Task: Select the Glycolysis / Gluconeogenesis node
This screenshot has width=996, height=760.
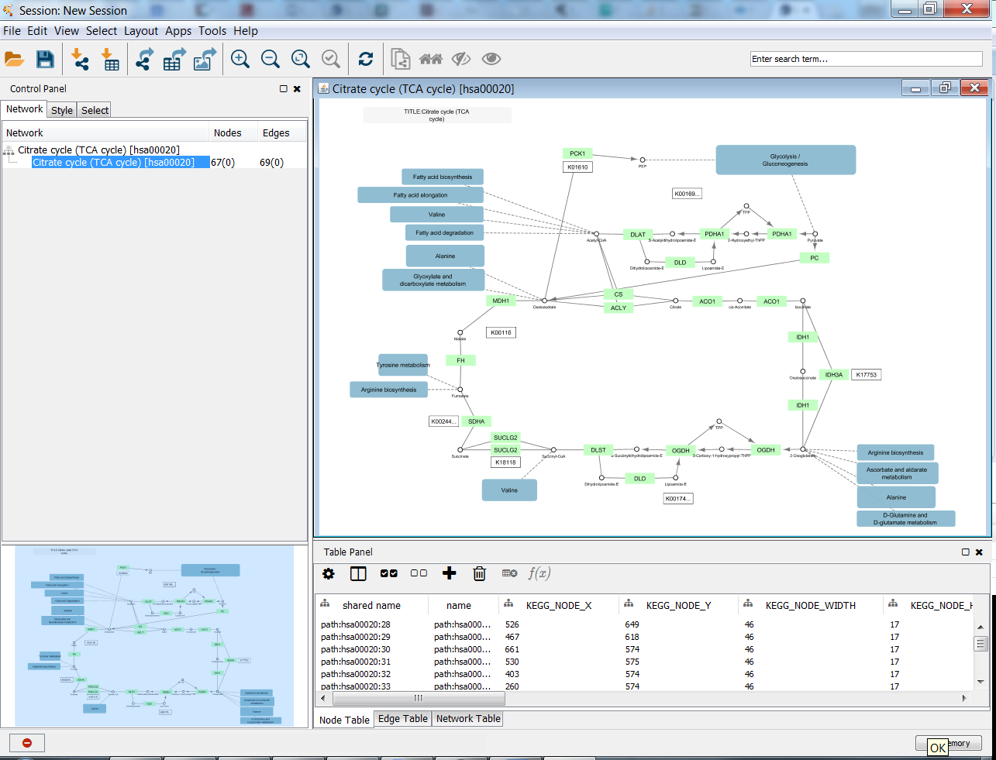Action: 785,160
